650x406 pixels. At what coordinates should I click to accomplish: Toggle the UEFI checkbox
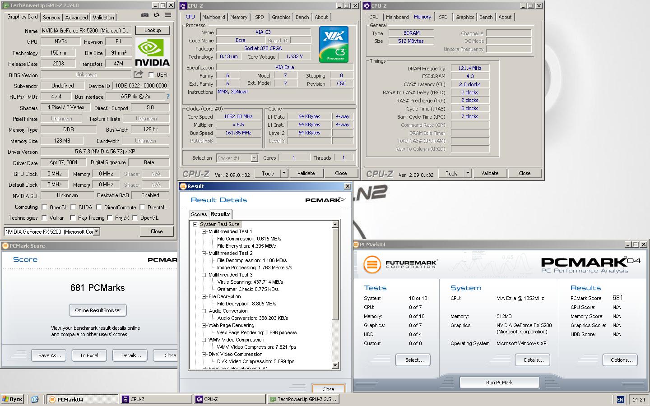tap(151, 75)
